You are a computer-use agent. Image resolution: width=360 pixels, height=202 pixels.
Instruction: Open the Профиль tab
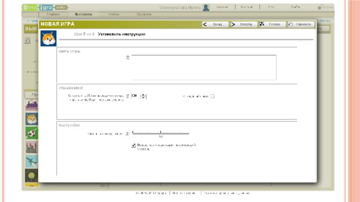coord(144,15)
